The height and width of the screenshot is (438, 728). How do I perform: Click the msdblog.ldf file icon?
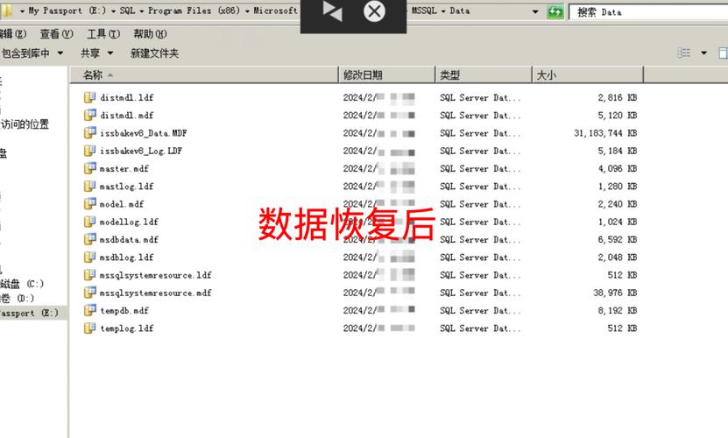click(x=89, y=257)
